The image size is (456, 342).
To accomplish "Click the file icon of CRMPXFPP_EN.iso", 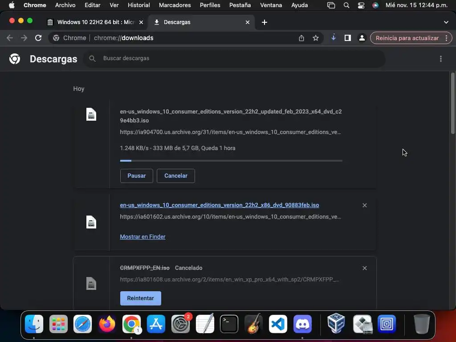I will 91,283.
